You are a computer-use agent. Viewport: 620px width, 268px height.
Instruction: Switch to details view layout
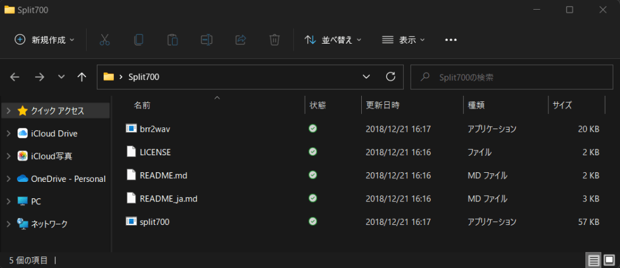593,260
